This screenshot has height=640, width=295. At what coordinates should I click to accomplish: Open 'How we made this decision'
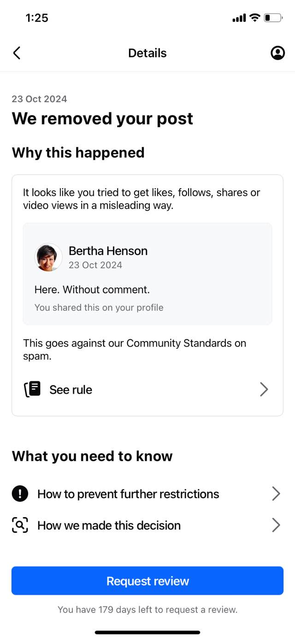pyautogui.click(x=109, y=525)
